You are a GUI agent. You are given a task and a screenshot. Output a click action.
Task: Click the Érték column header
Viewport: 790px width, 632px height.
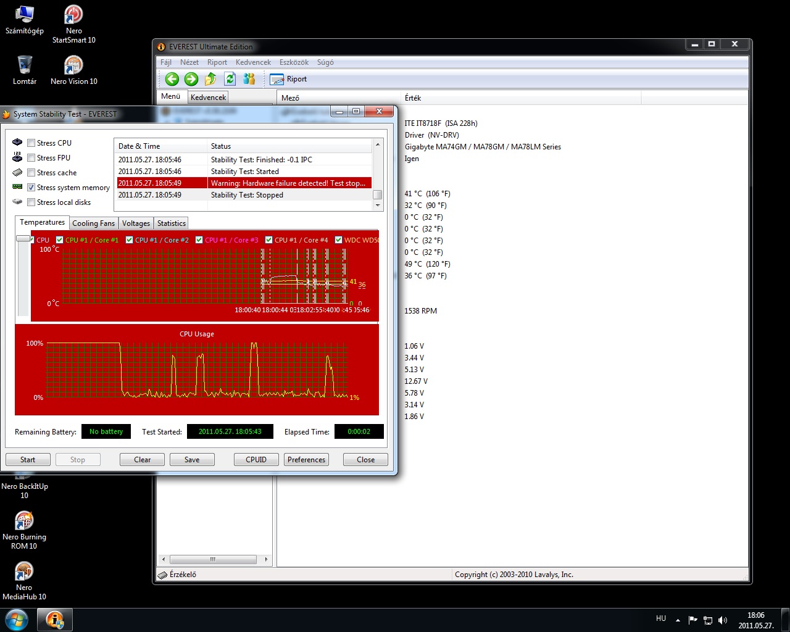(x=521, y=98)
